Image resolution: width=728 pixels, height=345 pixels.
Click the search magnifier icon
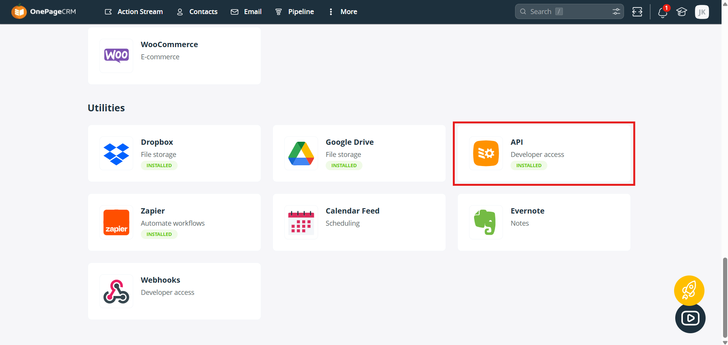point(523,11)
